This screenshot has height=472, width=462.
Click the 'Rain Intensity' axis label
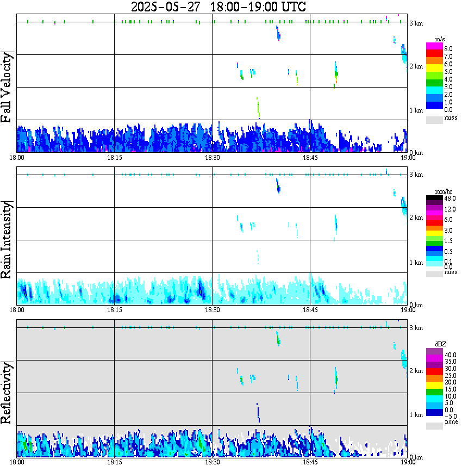tap(7, 240)
